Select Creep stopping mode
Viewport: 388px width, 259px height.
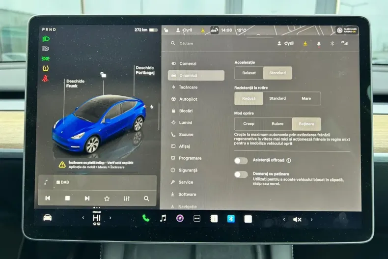click(x=249, y=124)
